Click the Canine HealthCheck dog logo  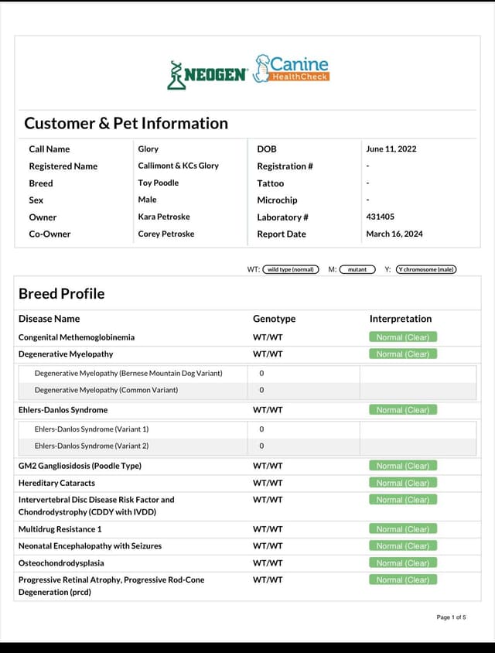coord(291,68)
